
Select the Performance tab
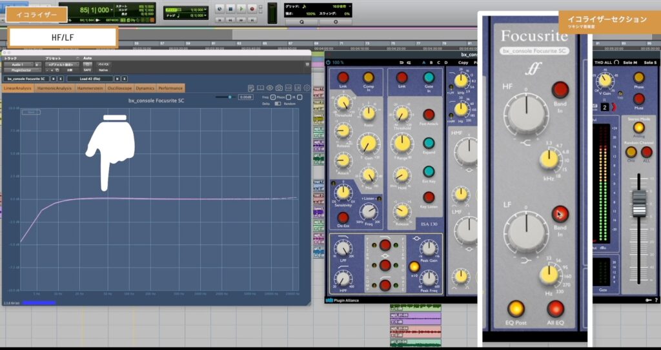[x=170, y=88]
